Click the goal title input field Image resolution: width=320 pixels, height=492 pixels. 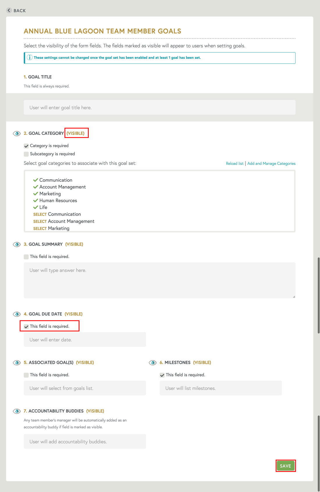159,107
